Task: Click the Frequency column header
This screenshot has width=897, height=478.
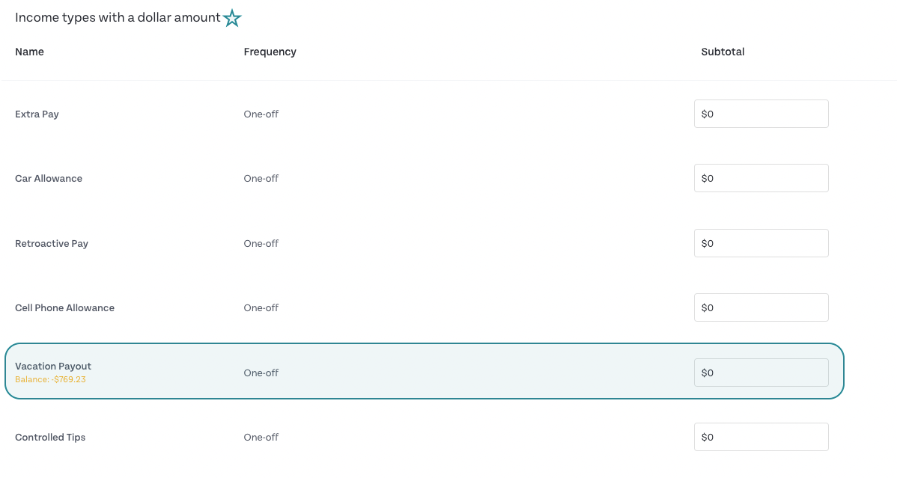Action: point(270,52)
